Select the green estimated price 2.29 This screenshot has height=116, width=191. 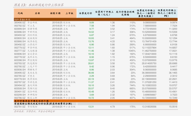pos(91,76)
